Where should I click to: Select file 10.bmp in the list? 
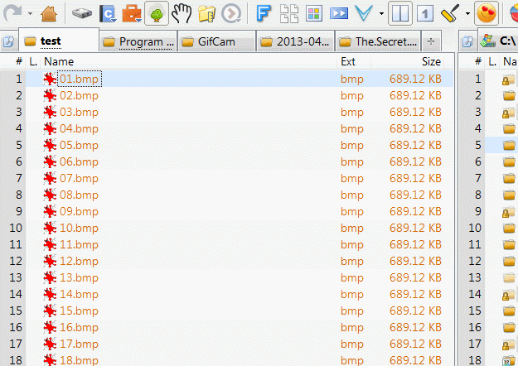[79, 228]
